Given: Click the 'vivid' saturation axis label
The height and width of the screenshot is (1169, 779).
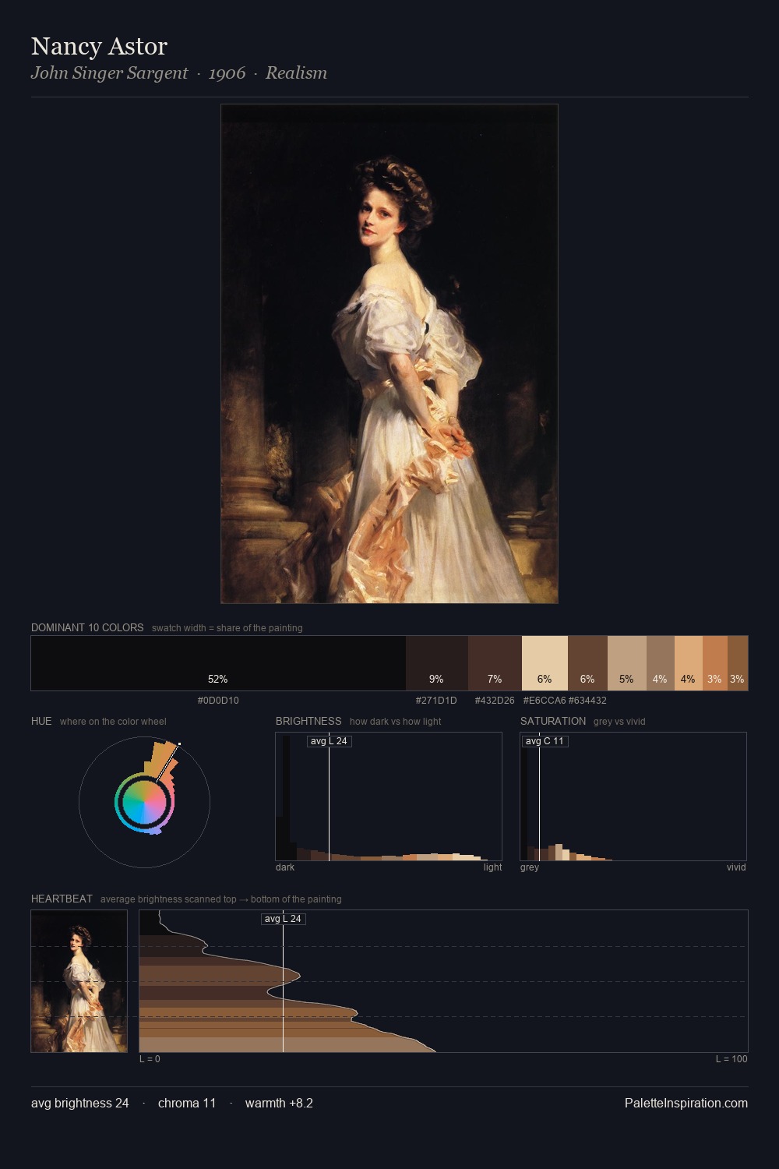Looking at the screenshot, I should coord(736,867).
